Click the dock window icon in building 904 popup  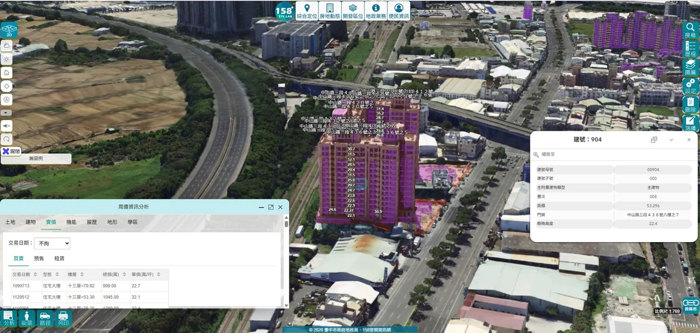click(654, 140)
